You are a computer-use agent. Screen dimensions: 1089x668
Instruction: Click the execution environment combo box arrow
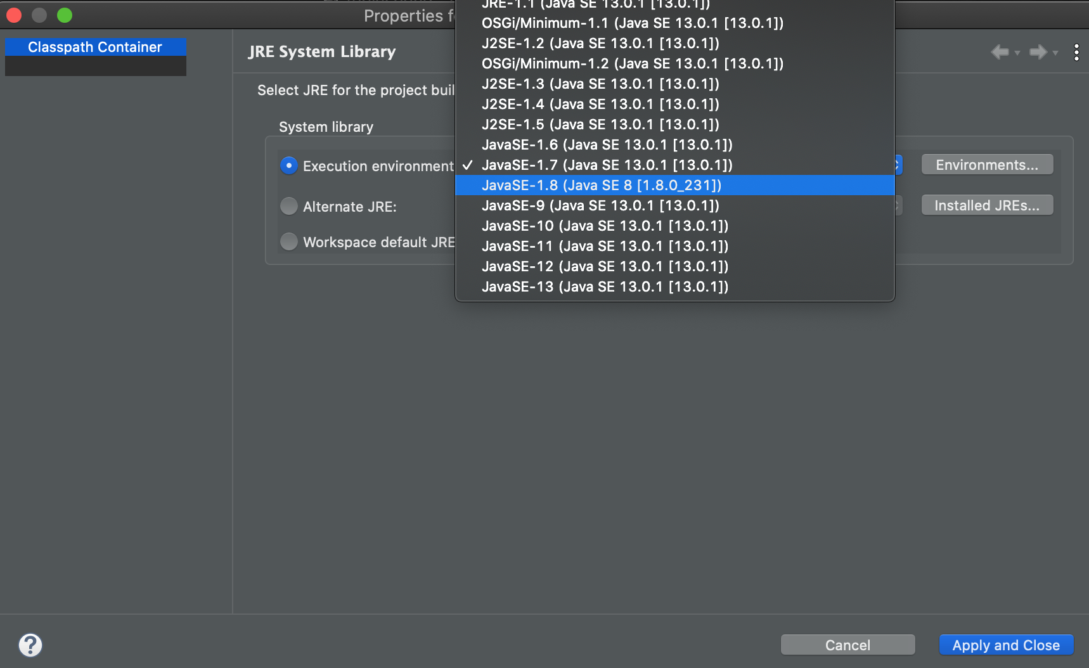point(898,165)
